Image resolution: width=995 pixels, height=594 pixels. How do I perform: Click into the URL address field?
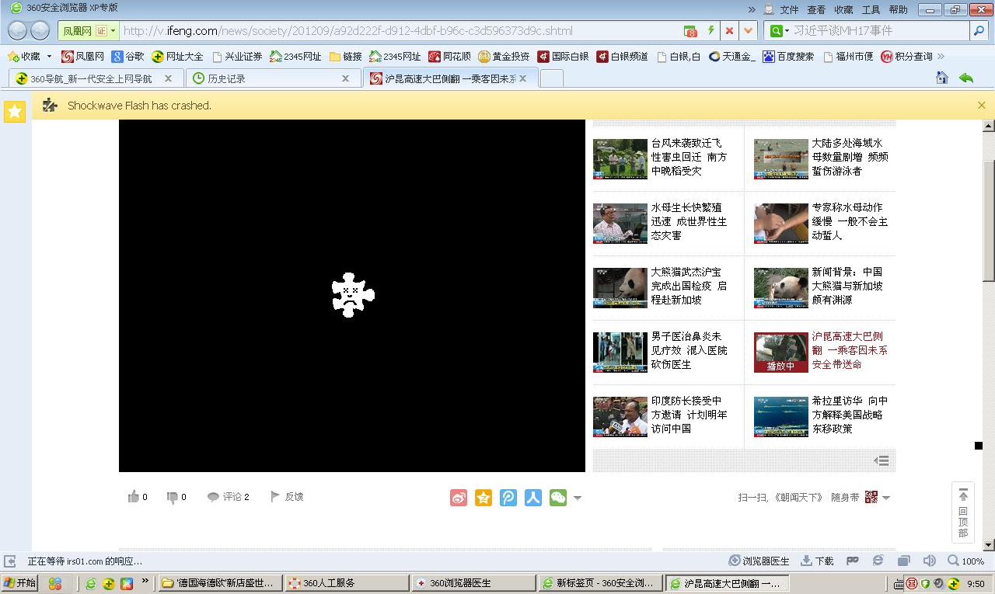click(x=399, y=31)
